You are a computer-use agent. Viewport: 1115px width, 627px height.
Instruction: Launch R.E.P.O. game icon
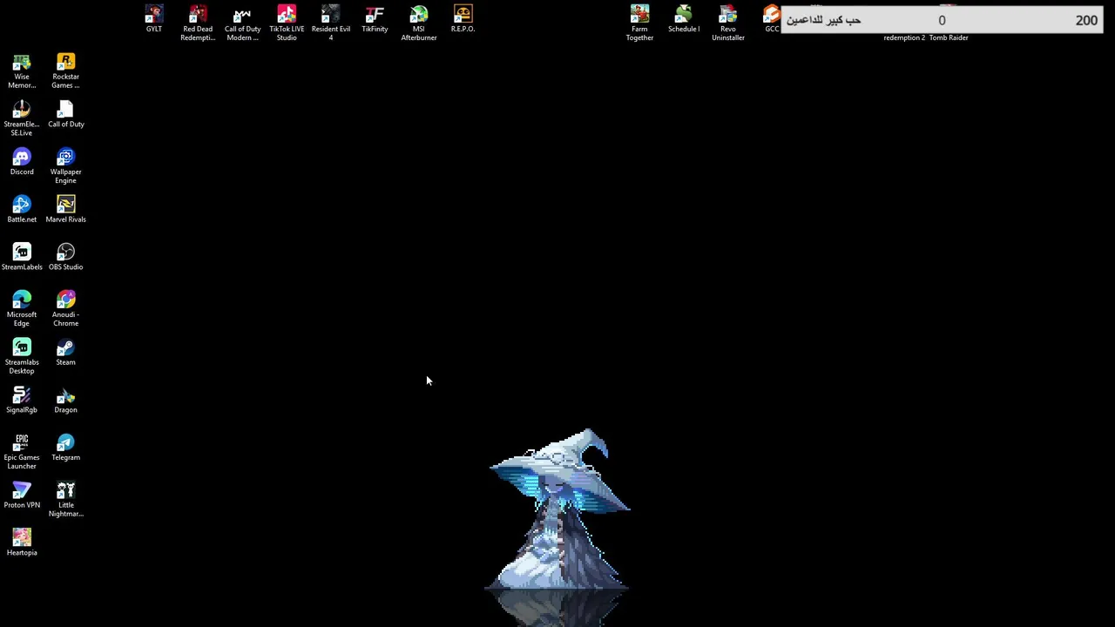463,19
